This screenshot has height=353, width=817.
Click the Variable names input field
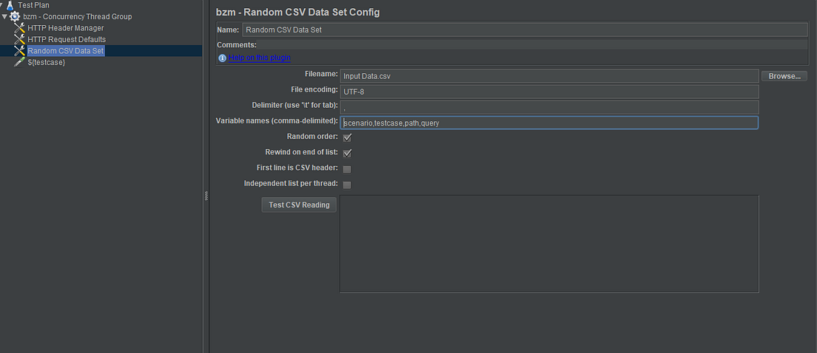548,123
